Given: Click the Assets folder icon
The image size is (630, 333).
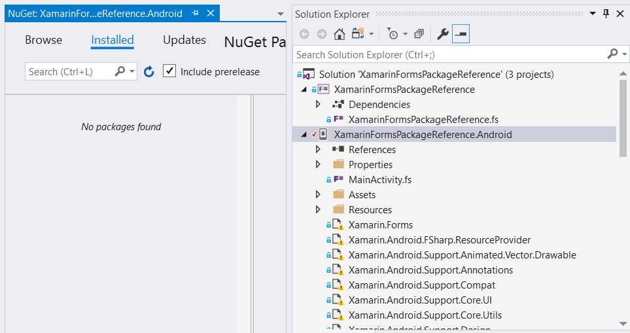Looking at the screenshot, I should (339, 194).
